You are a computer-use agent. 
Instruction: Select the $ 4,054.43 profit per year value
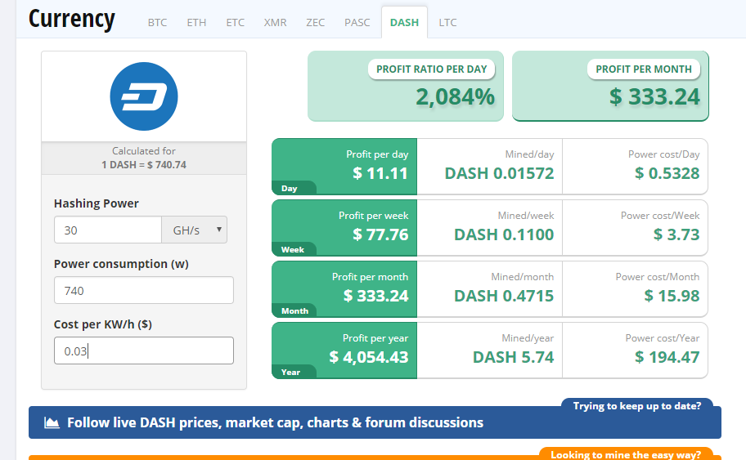(x=369, y=357)
